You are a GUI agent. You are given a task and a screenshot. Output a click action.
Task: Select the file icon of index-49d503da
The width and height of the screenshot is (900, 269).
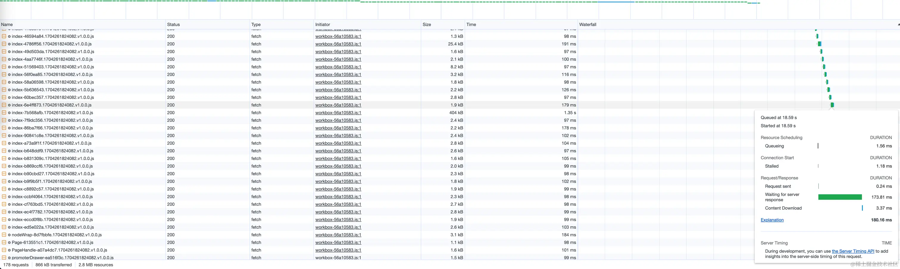pos(4,52)
